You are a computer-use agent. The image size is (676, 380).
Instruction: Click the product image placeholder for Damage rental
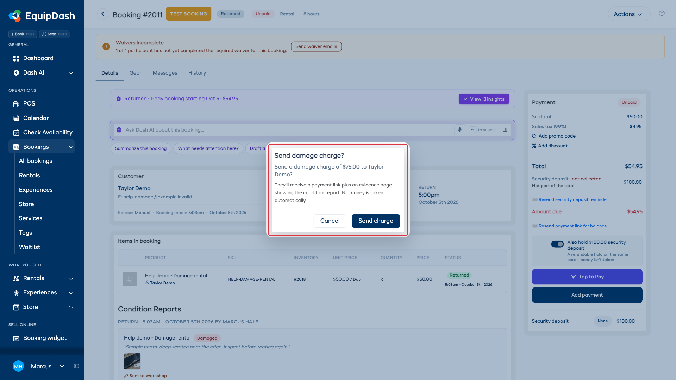click(130, 279)
